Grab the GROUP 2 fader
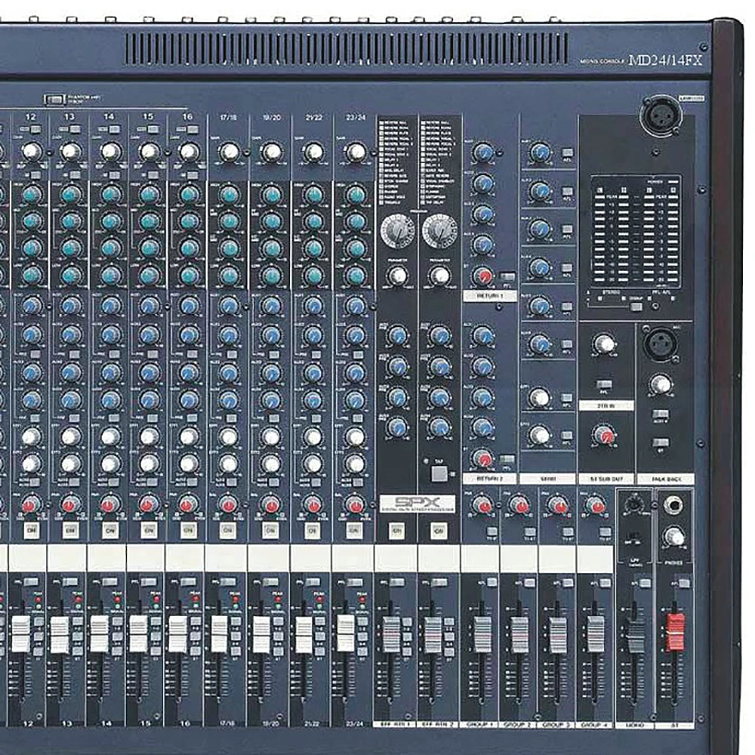Viewport: 755px width, 755px height. click(519, 635)
